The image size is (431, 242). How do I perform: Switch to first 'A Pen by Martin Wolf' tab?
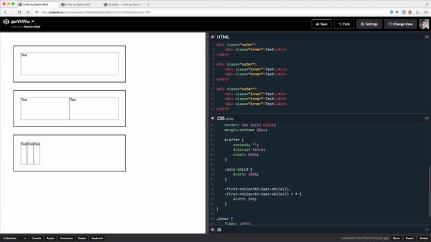point(38,5)
